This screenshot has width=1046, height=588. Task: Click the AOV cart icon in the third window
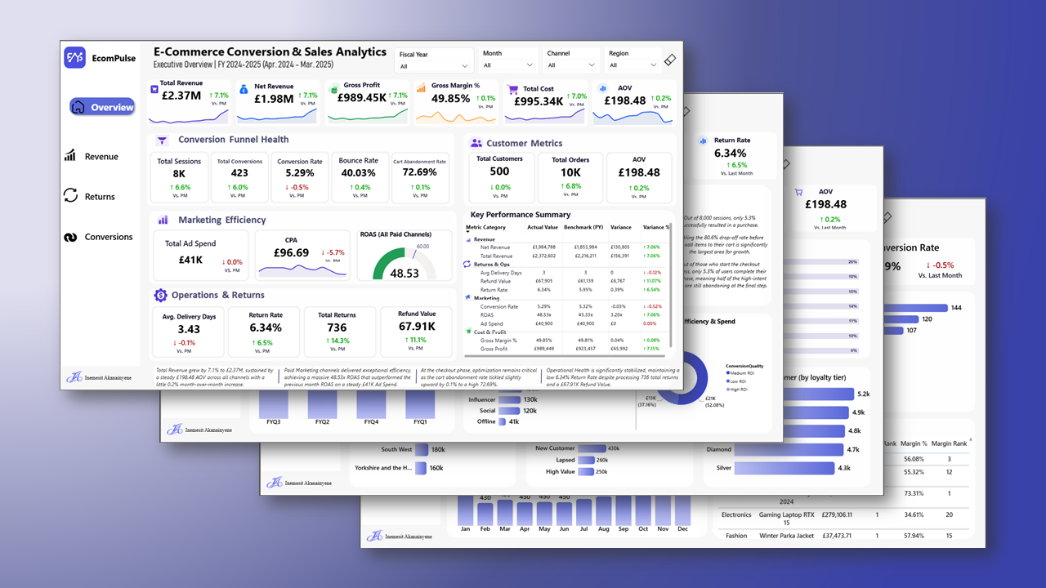click(x=798, y=193)
